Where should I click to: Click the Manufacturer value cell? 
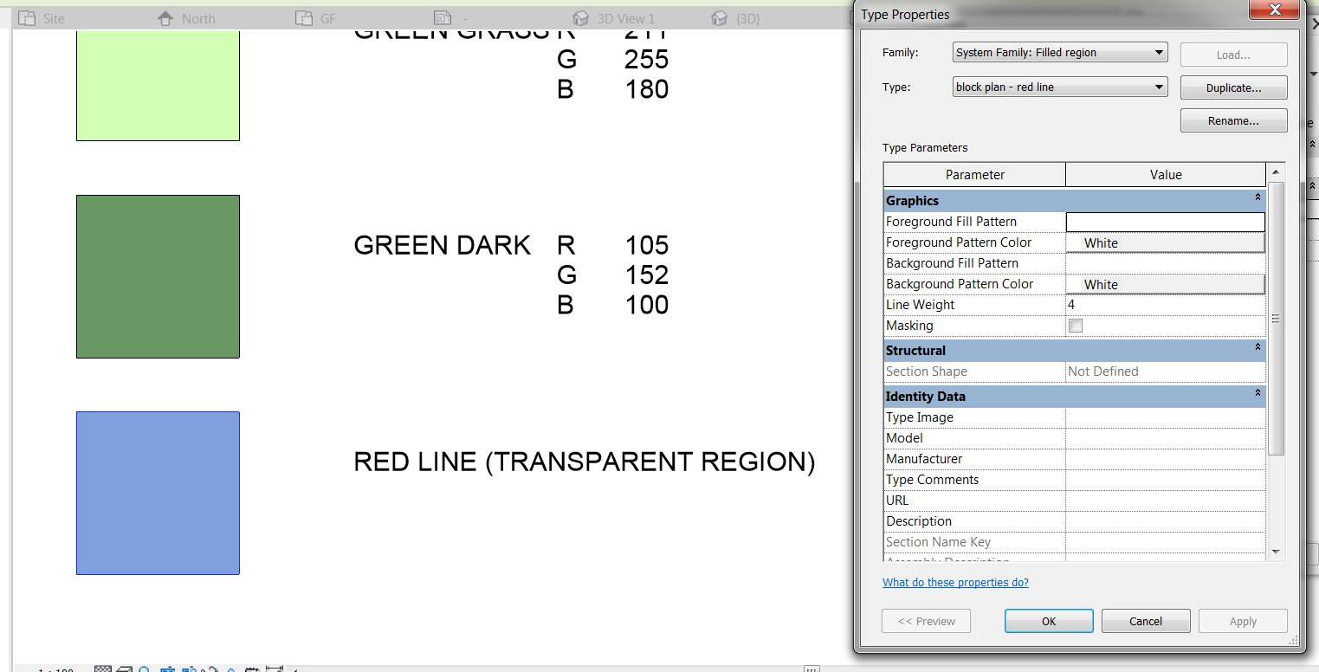click(1166, 459)
